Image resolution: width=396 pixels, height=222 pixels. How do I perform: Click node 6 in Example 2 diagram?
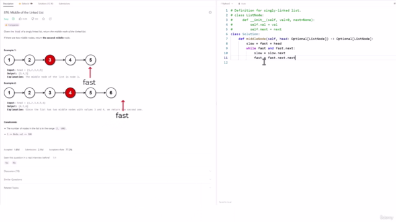[111, 93]
